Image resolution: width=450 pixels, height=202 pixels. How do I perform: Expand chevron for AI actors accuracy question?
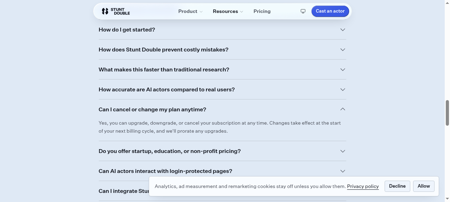click(x=343, y=90)
